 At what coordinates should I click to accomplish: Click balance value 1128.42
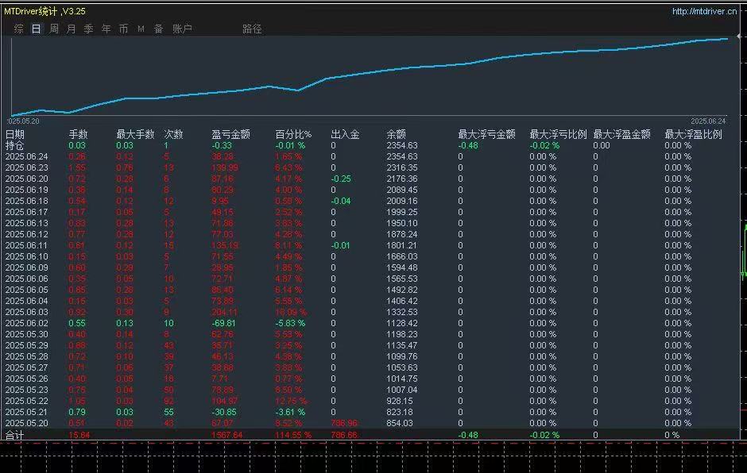pos(401,323)
